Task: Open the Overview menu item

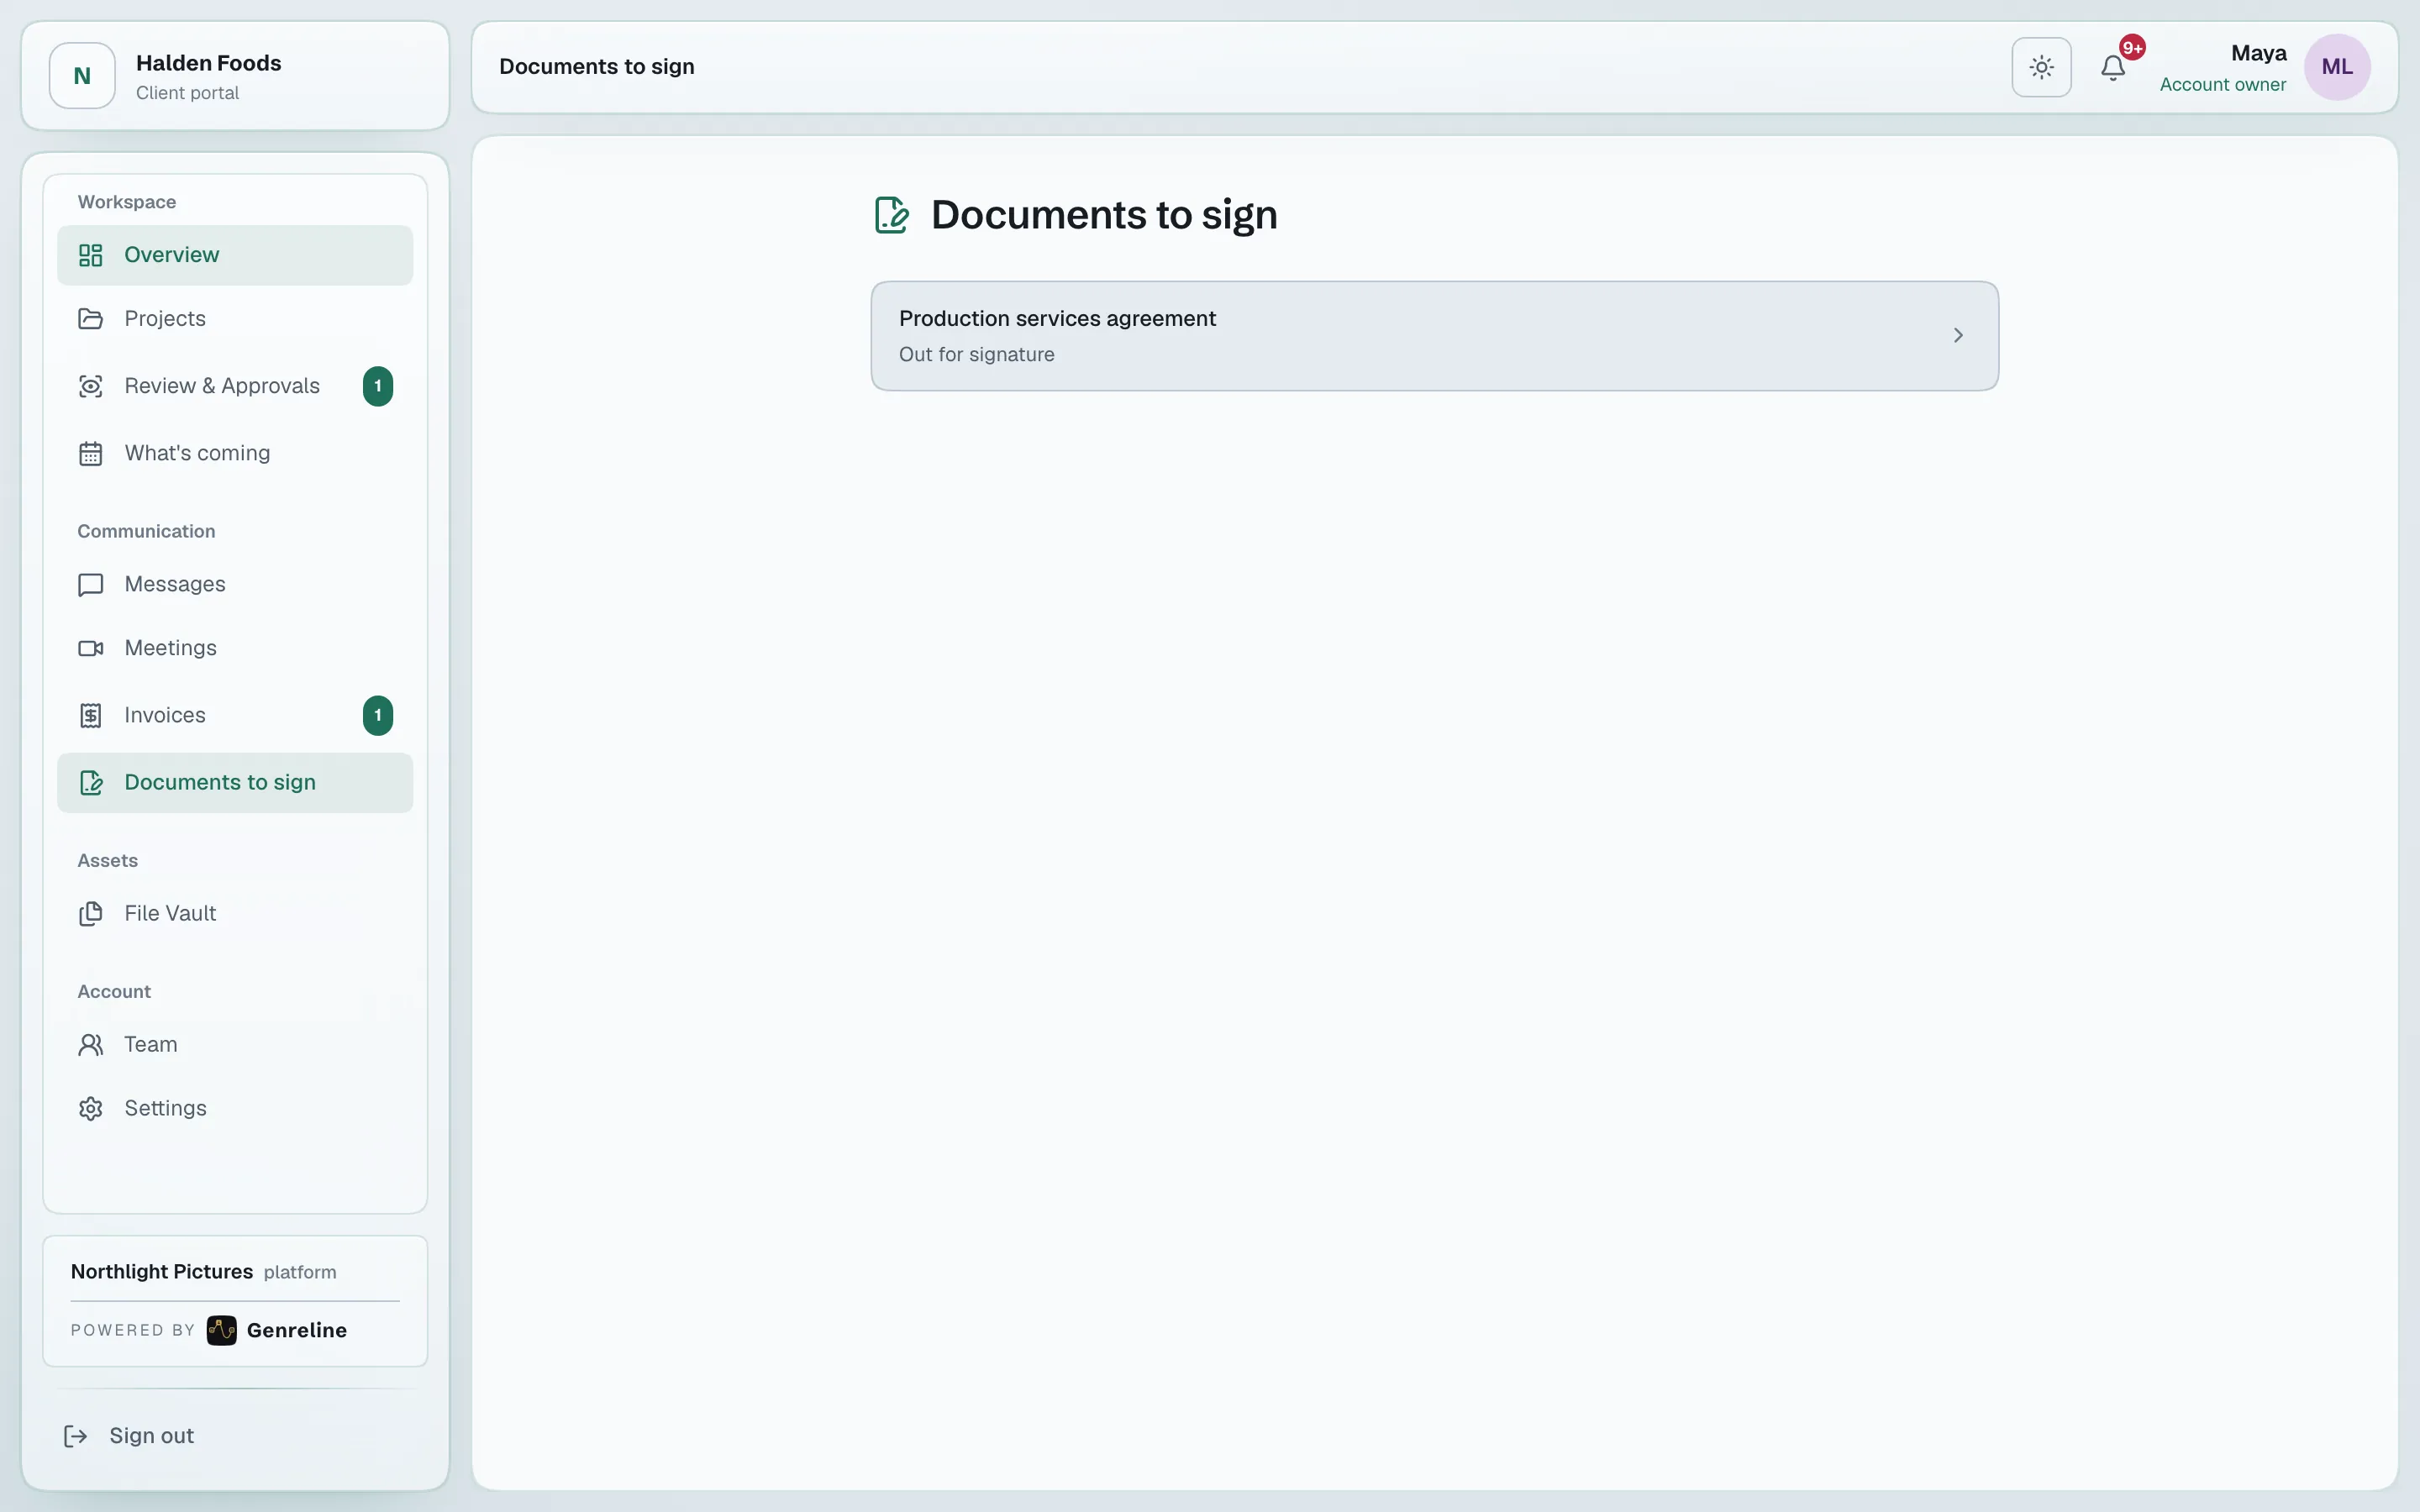Action: click(235, 255)
